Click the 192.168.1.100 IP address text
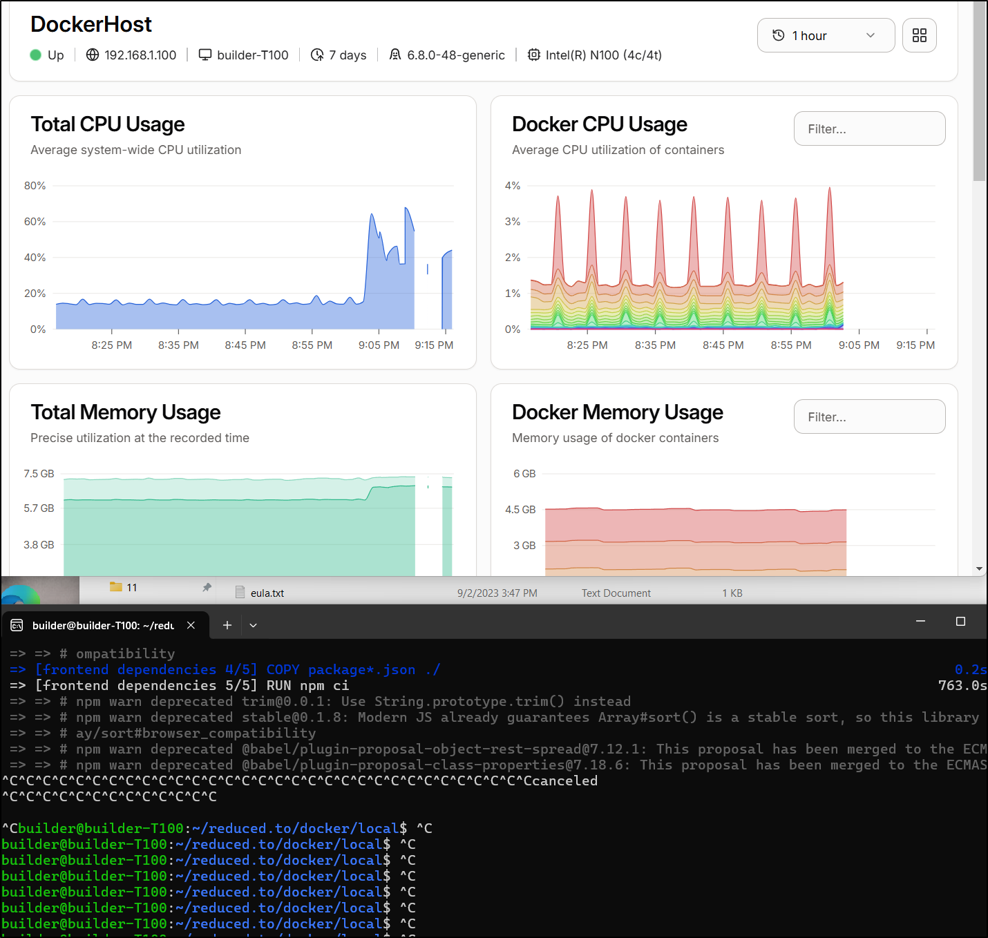Viewport: 988px width, 938px height. [140, 55]
